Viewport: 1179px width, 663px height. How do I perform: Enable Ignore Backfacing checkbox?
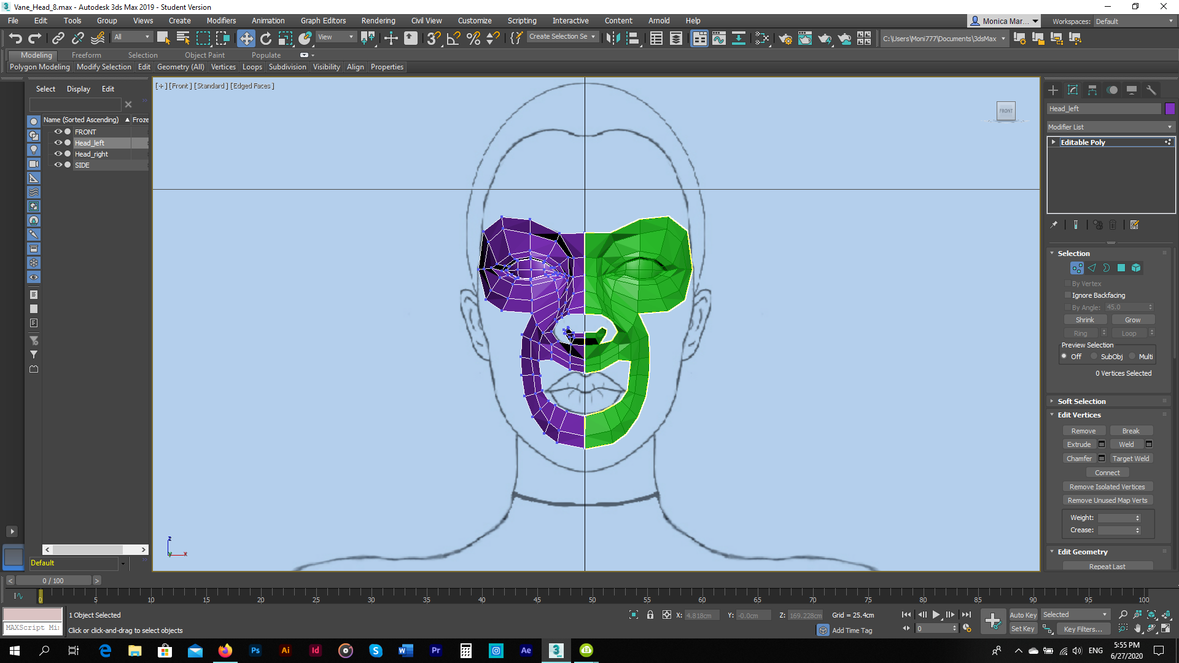1067,295
